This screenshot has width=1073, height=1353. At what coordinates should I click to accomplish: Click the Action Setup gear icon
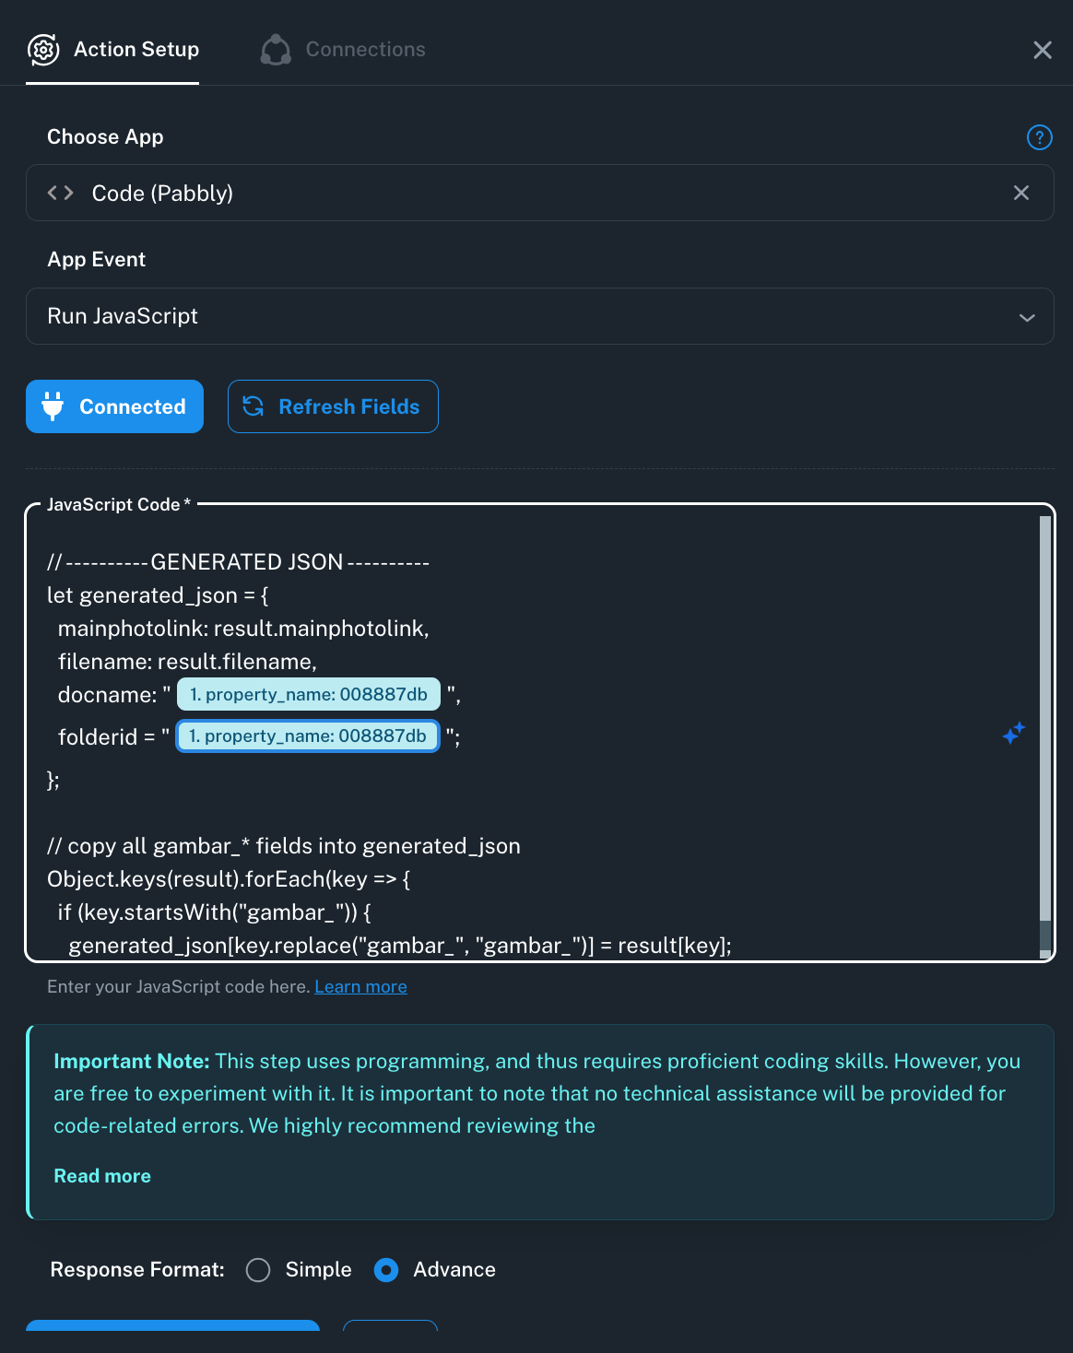(x=43, y=50)
